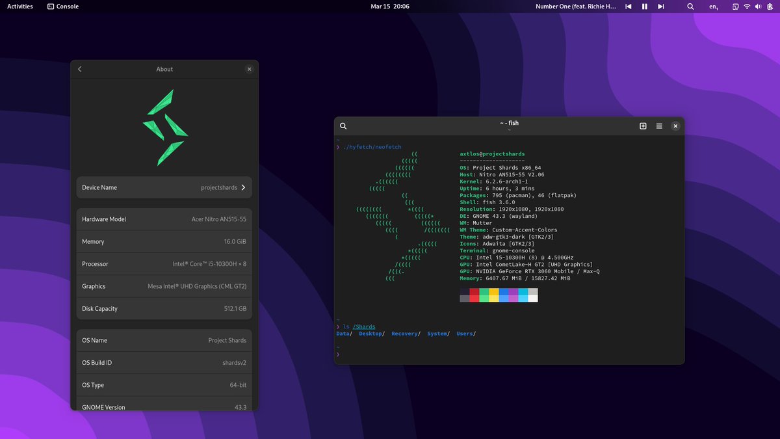The image size is (780, 439).
Task: Click the Hardware Model row
Action: [x=164, y=219]
